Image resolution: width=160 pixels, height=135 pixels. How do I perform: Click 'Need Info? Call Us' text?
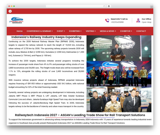tap(119, 19)
